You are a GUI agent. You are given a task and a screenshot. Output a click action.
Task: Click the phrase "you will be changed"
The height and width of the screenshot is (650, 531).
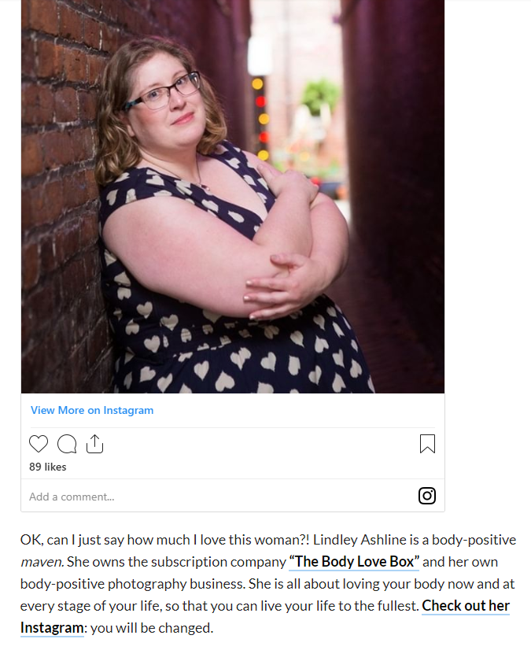pyautogui.click(x=150, y=628)
